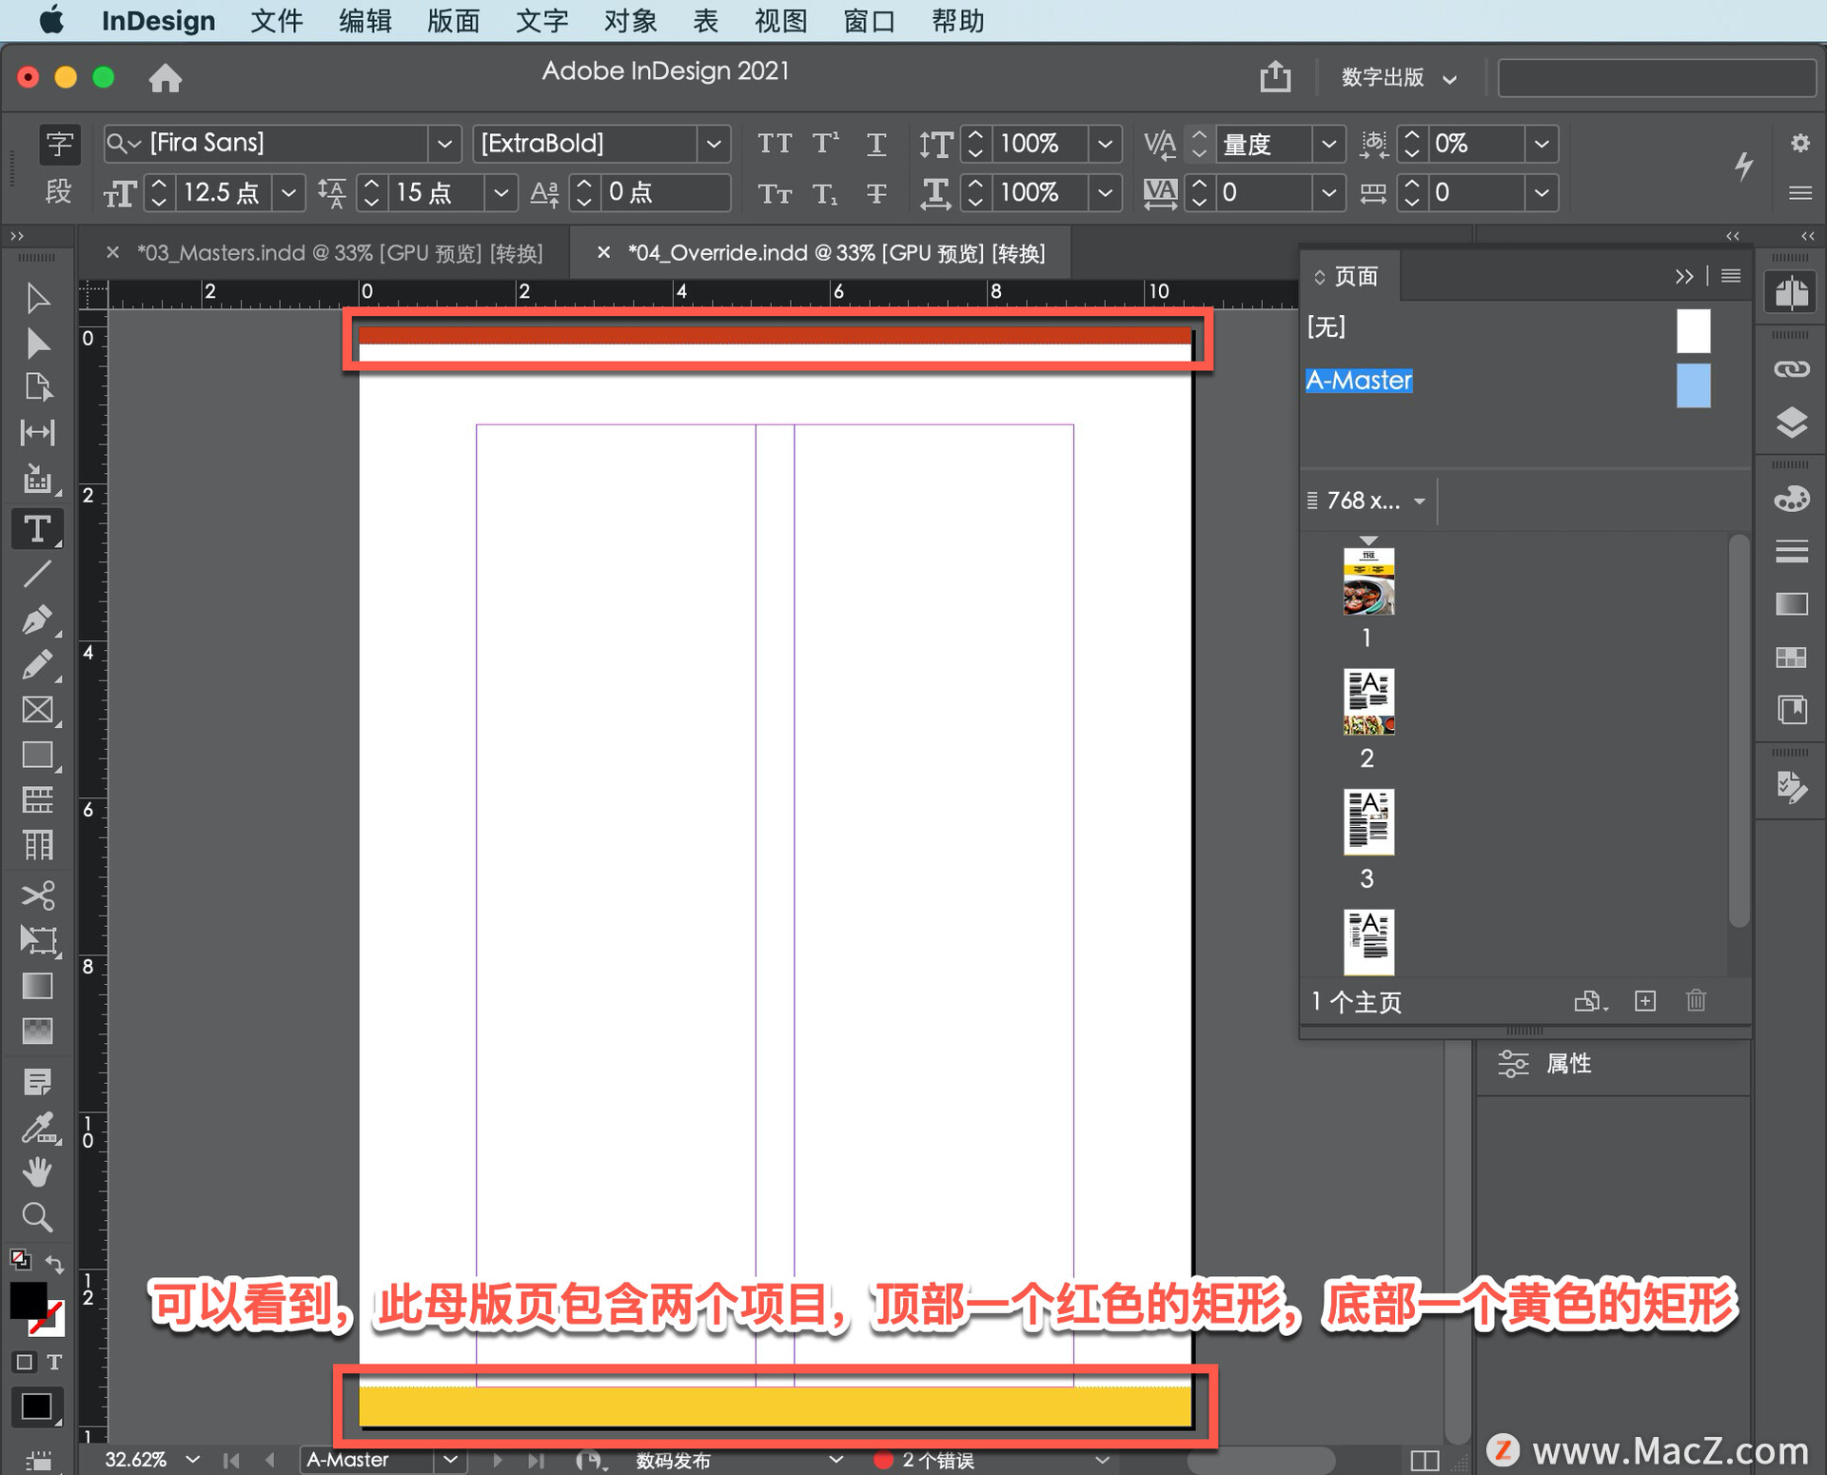The image size is (1827, 1475).
Task: Open the Stroke panel icon
Action: pos(1792,551)
